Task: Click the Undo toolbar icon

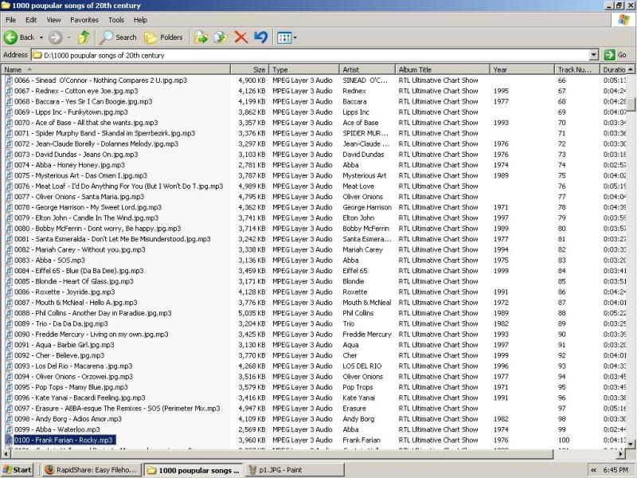Action: (x=260, y=37)
